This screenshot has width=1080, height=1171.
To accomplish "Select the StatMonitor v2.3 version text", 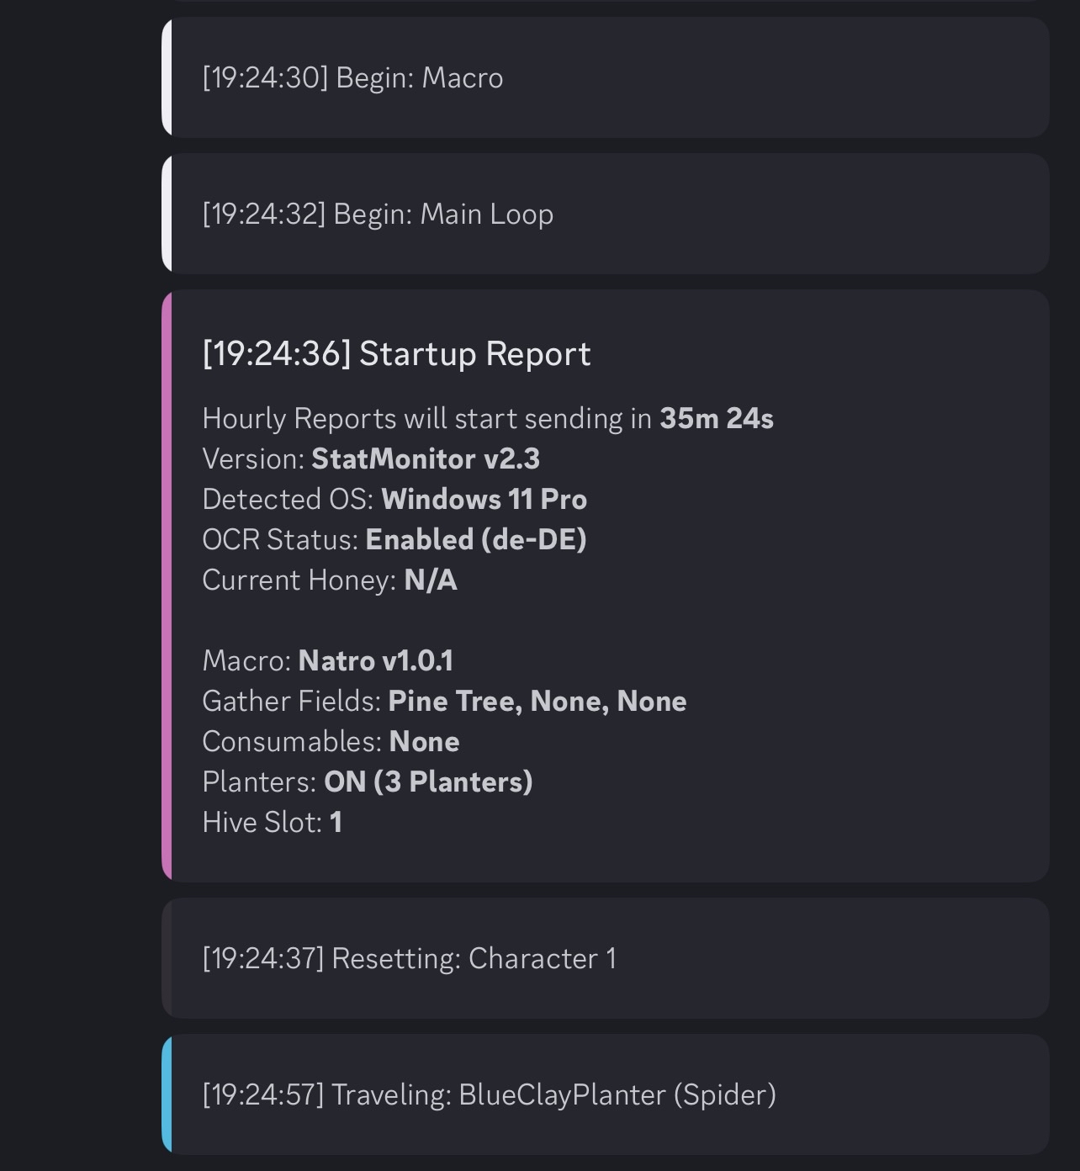I will (426, 459).
